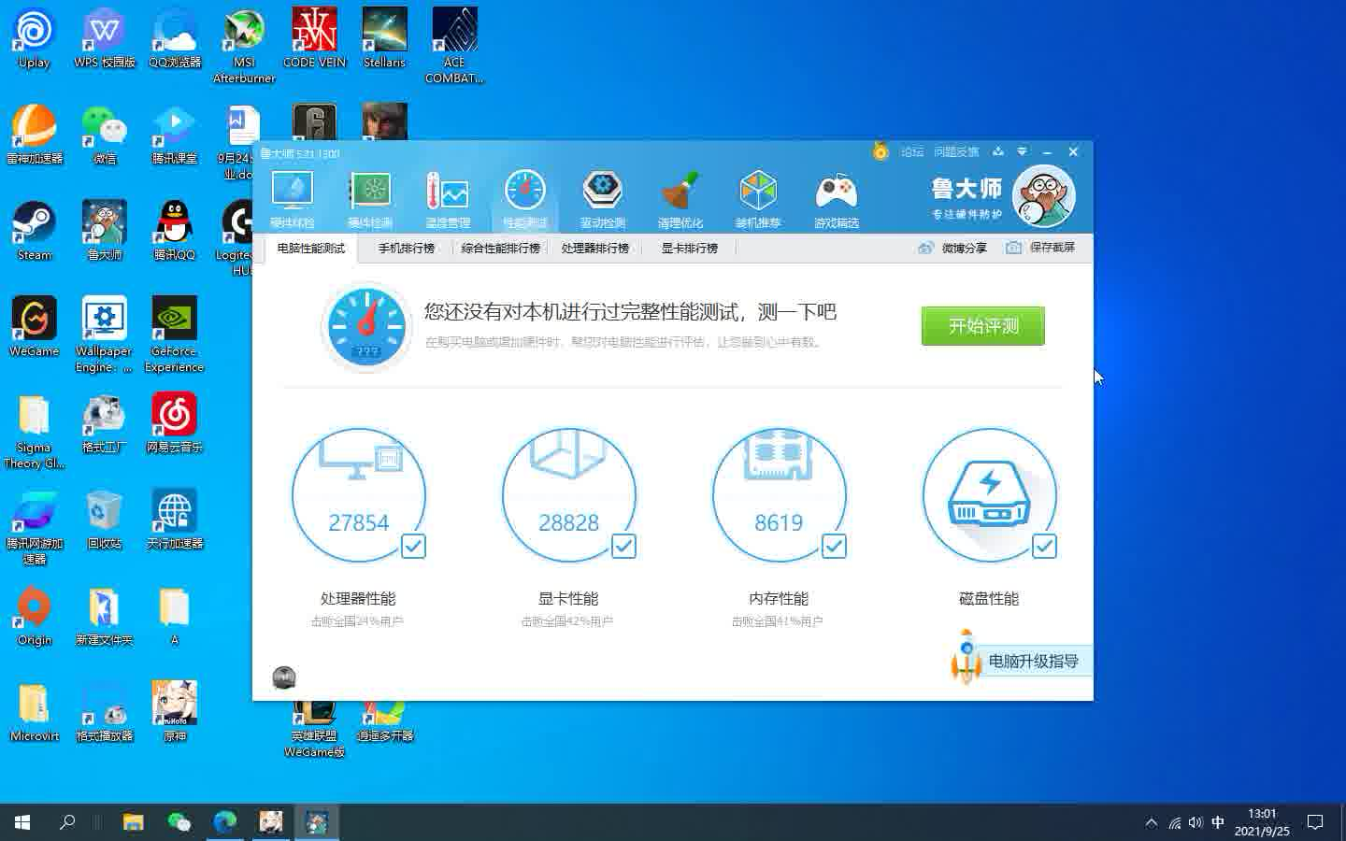This screenshot has width=1346, height=841.
Task: Open 原神 desktop shortcut
Action: (175, 712)
